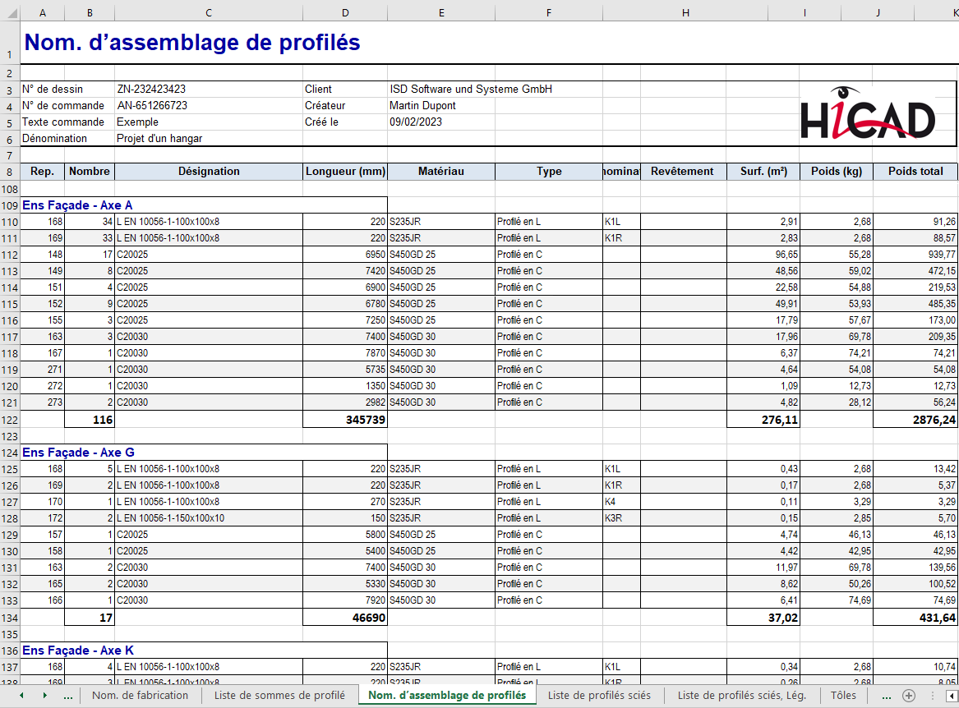This screenshot has height=708, width=959.
Task: Click the Nombre column heading
Action: [90, 172]
